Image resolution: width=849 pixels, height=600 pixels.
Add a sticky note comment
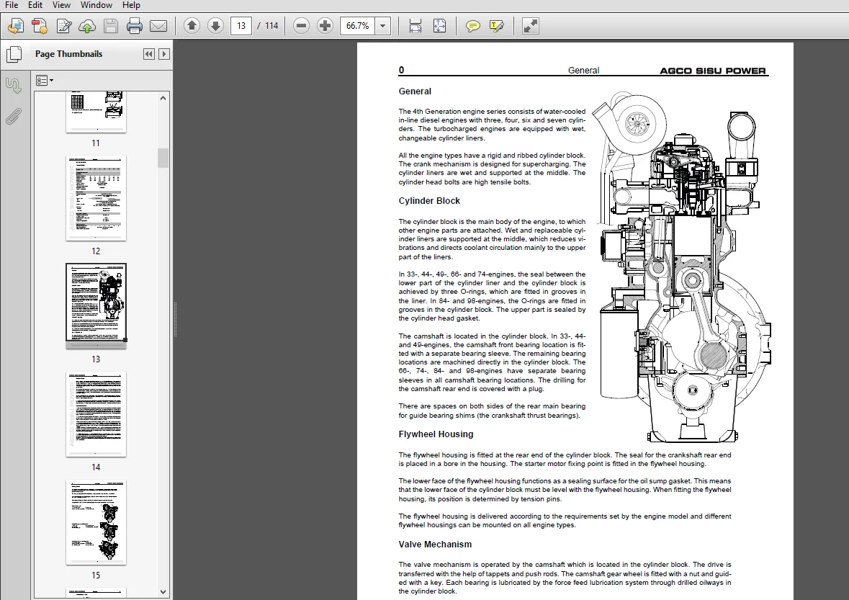click(x=472, y=25)
